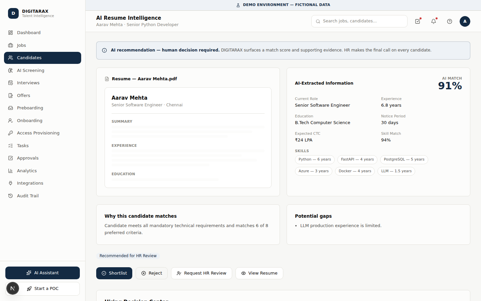
Task: Click the LLM — 1.5 years chip
Action: (x=396, y=171)
